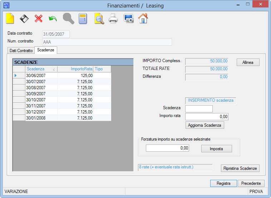The width and height of the screenshot is (271, 198).
Task: Click the floppy disk save icon
Action: click(24, 19)
